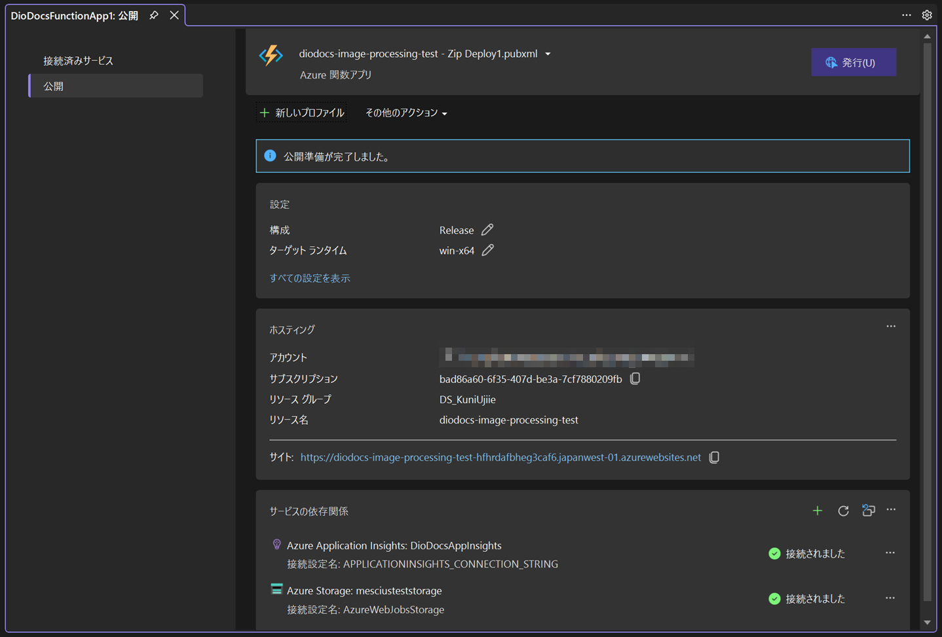Open the Application Insights row ellipsis menu
This screenshot has width=942, height=637.
[x=890, y=553]
